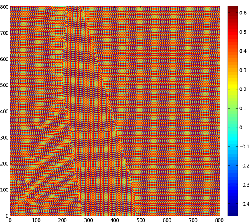Screen dimensions: 251x222
Task: Click the 0.1 colorbar tick label
Action: click(243, 108)
